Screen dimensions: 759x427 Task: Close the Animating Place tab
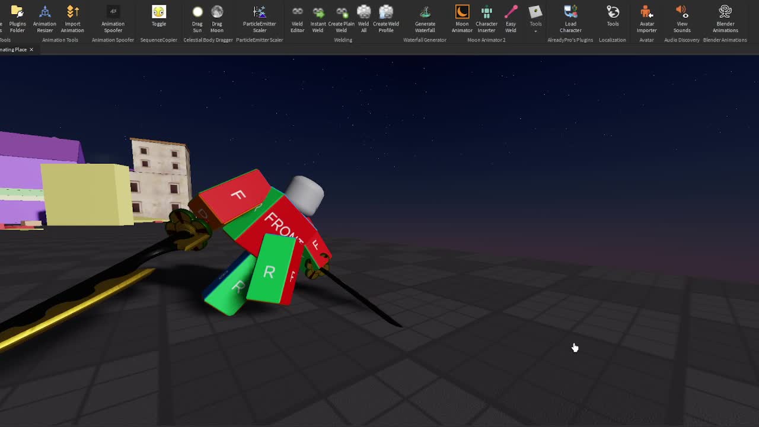(x=31, y=50)
